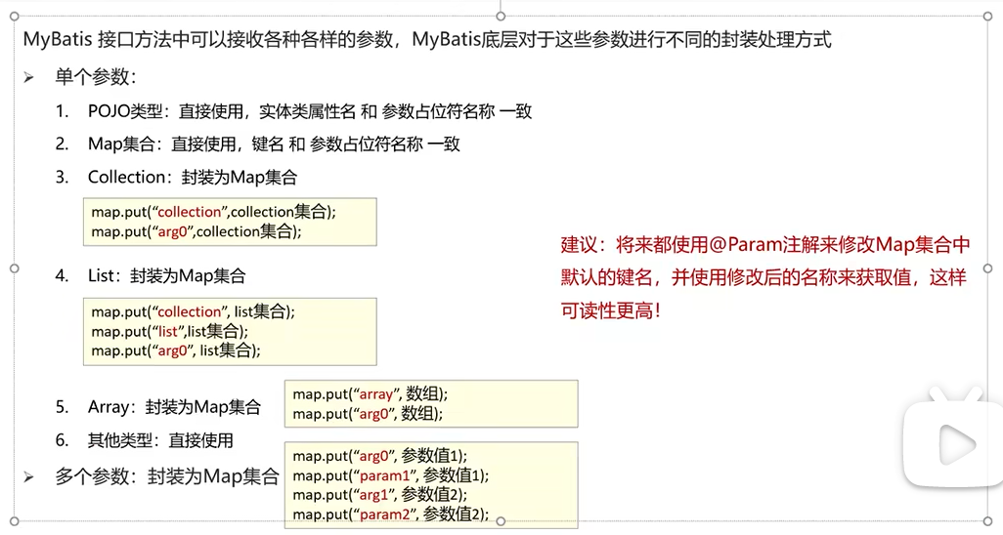Click the '多个参数：封装为Map集合' bullet heading
This screenshot has height=535, width=1003.
[x=167, y=476]
